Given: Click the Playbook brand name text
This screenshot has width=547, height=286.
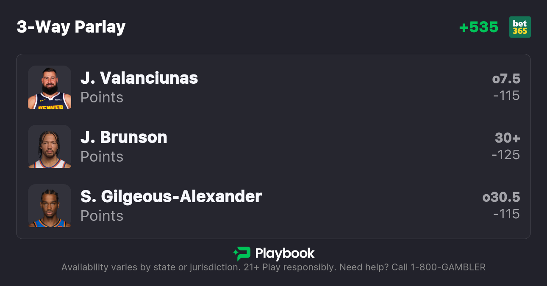Looking at the screenshot, I should click(x=285, y=253).
